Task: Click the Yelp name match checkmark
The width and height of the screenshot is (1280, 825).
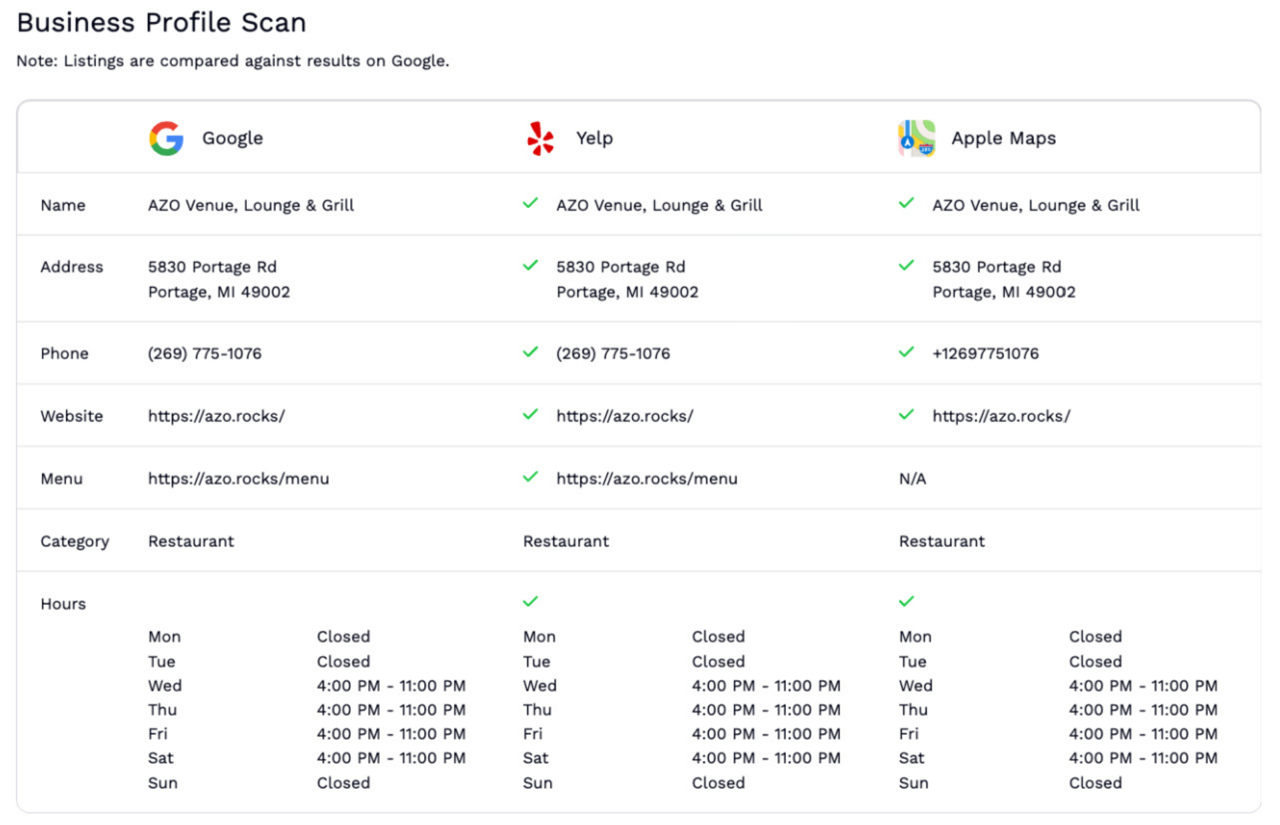Action: [x=531, y=203]
